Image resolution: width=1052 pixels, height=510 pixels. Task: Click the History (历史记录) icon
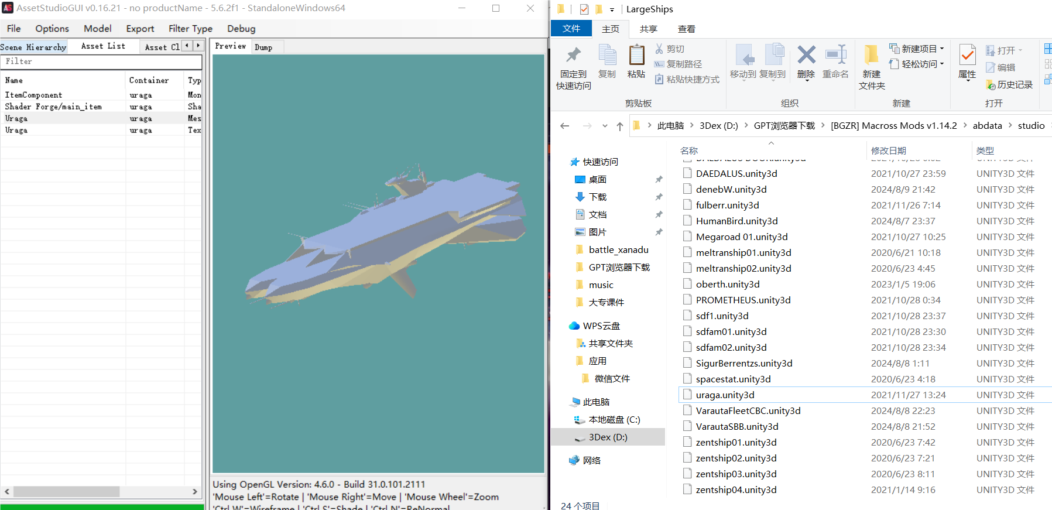coord(991,85)
